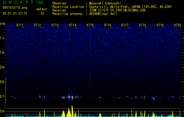Click the 0717 time marker
184x117 pixels.
[x=125, y=25]
